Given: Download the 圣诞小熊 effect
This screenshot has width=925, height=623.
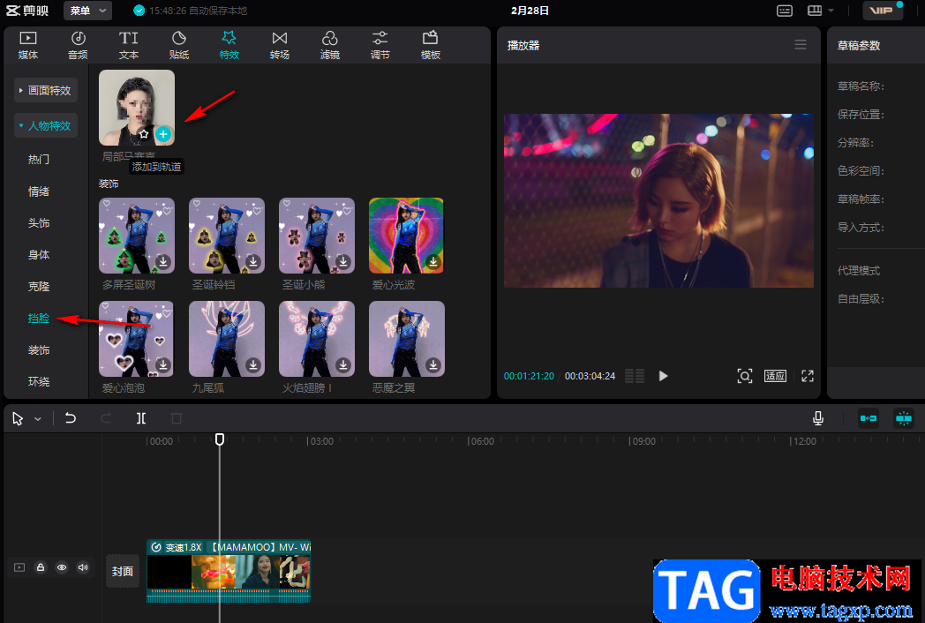Looking at the screenshot, I should click(x=343, y=261).
